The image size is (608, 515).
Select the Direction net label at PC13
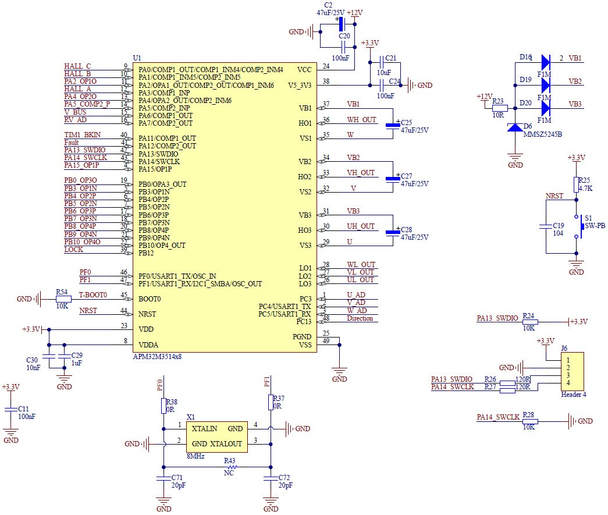tap(360, 318)
